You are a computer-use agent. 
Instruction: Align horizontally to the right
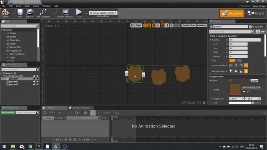click(241, 65)
